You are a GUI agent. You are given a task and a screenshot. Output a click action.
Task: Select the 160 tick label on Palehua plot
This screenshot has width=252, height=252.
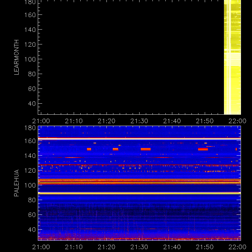(30, 141)
